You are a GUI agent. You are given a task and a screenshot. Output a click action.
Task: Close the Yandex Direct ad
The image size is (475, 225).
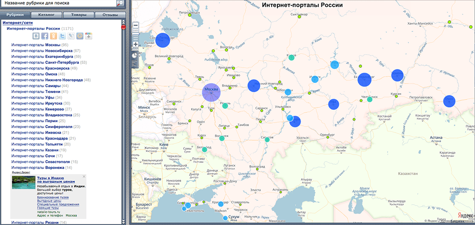click(x=84, y=177)
